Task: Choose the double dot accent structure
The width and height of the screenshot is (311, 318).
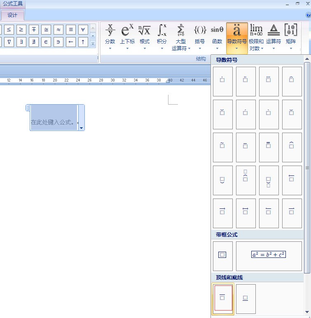Action: point(246,82)
